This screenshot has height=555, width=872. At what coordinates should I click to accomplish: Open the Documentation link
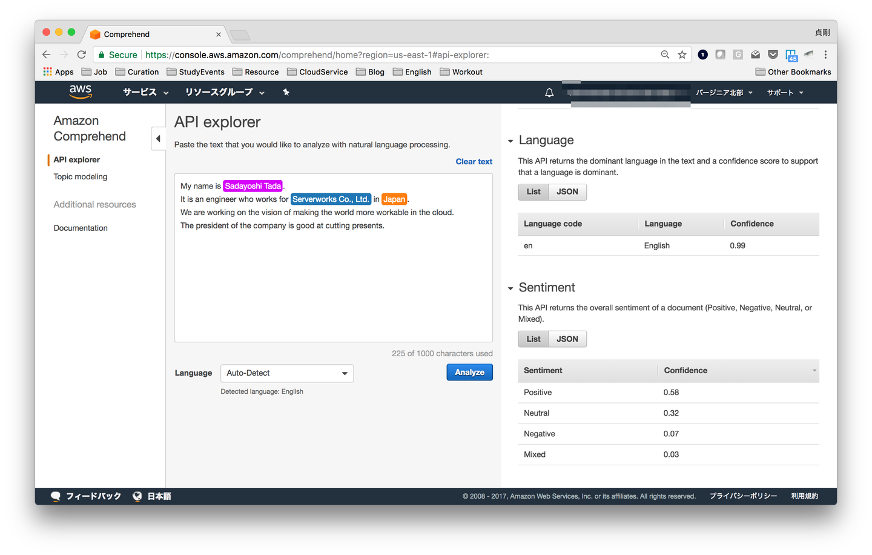[x=81, y=228]
